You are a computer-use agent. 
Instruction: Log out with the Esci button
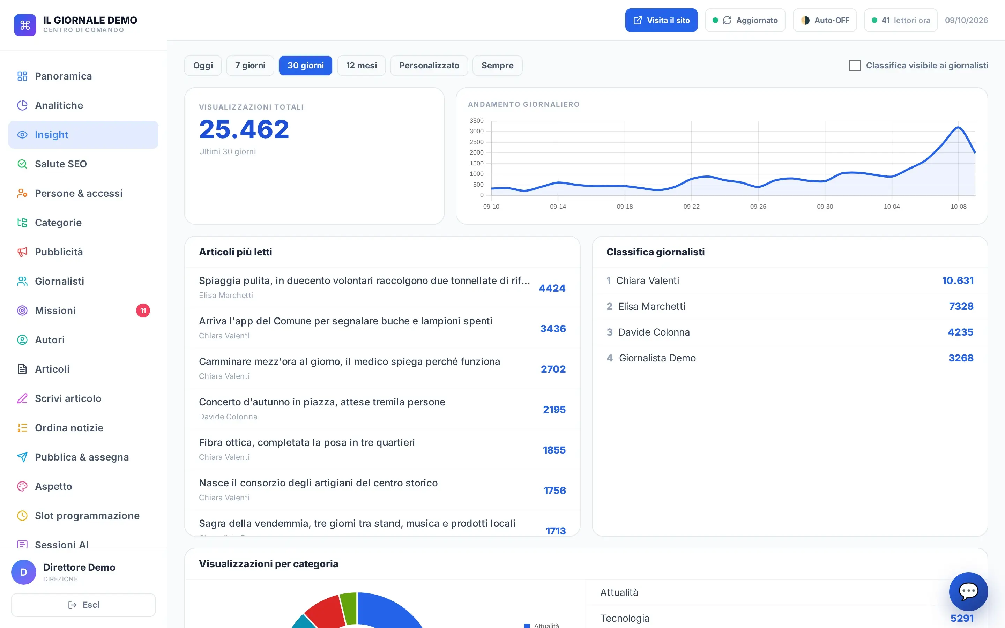coord(83,605)
